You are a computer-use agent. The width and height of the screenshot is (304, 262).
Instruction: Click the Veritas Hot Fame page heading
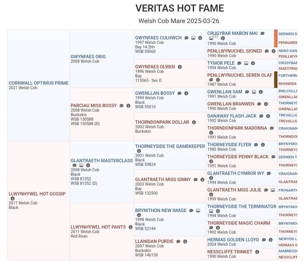point(179,8)
